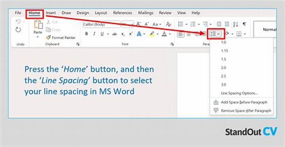Select Align Left paragraph alignment
Screen dimensions: 285x147
click(180, 34)
